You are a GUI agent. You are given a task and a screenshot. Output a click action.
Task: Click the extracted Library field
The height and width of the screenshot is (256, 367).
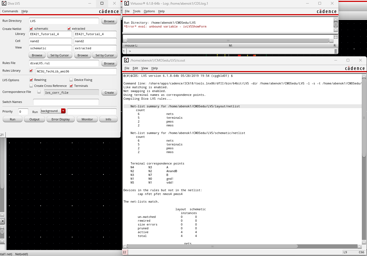(95, 34)
